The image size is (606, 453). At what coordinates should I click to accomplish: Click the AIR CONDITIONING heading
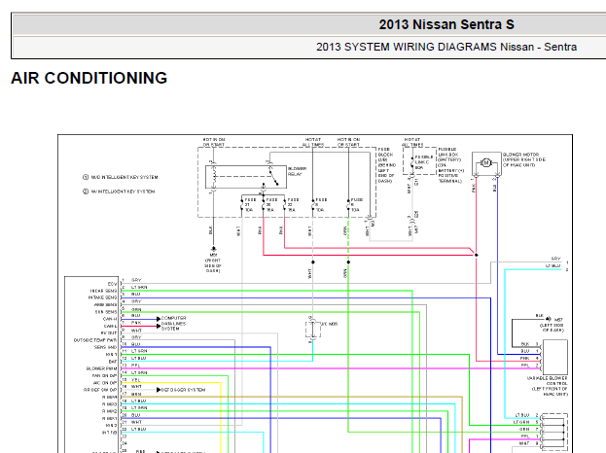coord(89,78)
